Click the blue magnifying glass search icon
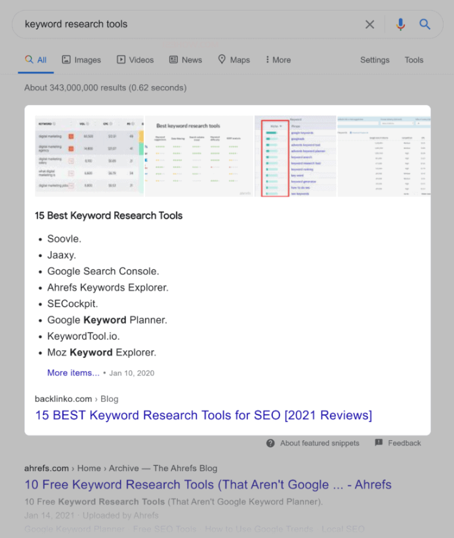Image resolution: width=454 pixels, height=538 pixels. [425, 24]
